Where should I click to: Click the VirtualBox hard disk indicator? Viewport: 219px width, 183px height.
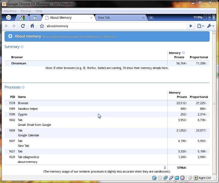point(154,178)
